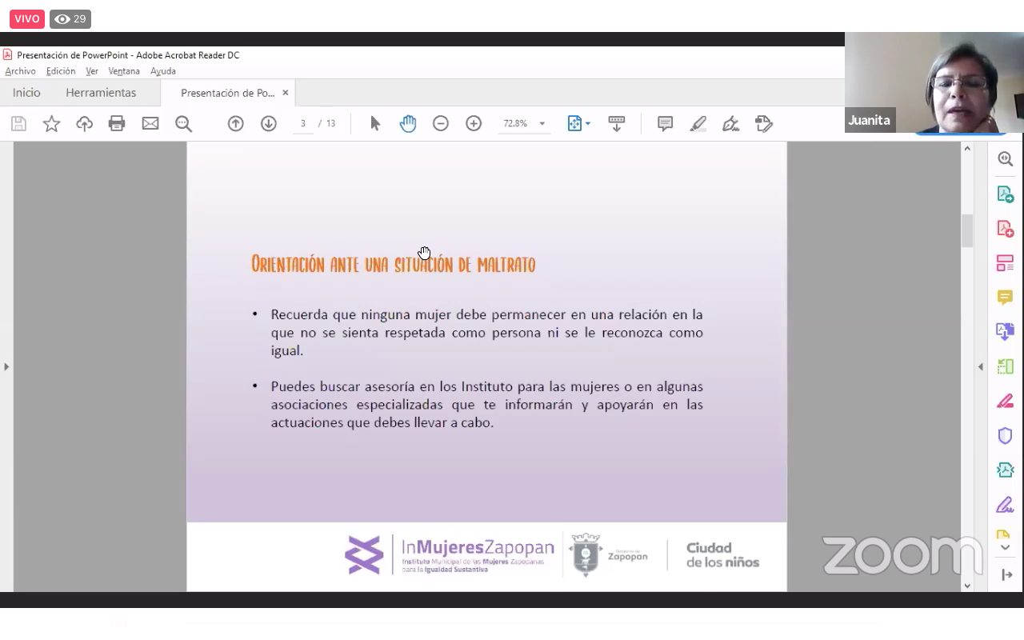
Task: Collapse the right tools pane
Action: (981, 366)
